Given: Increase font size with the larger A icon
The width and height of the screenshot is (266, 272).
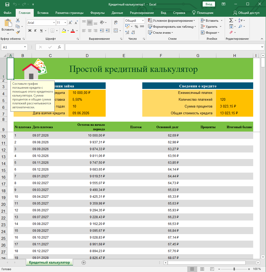Looking at the screenshot, I should 70,23.
